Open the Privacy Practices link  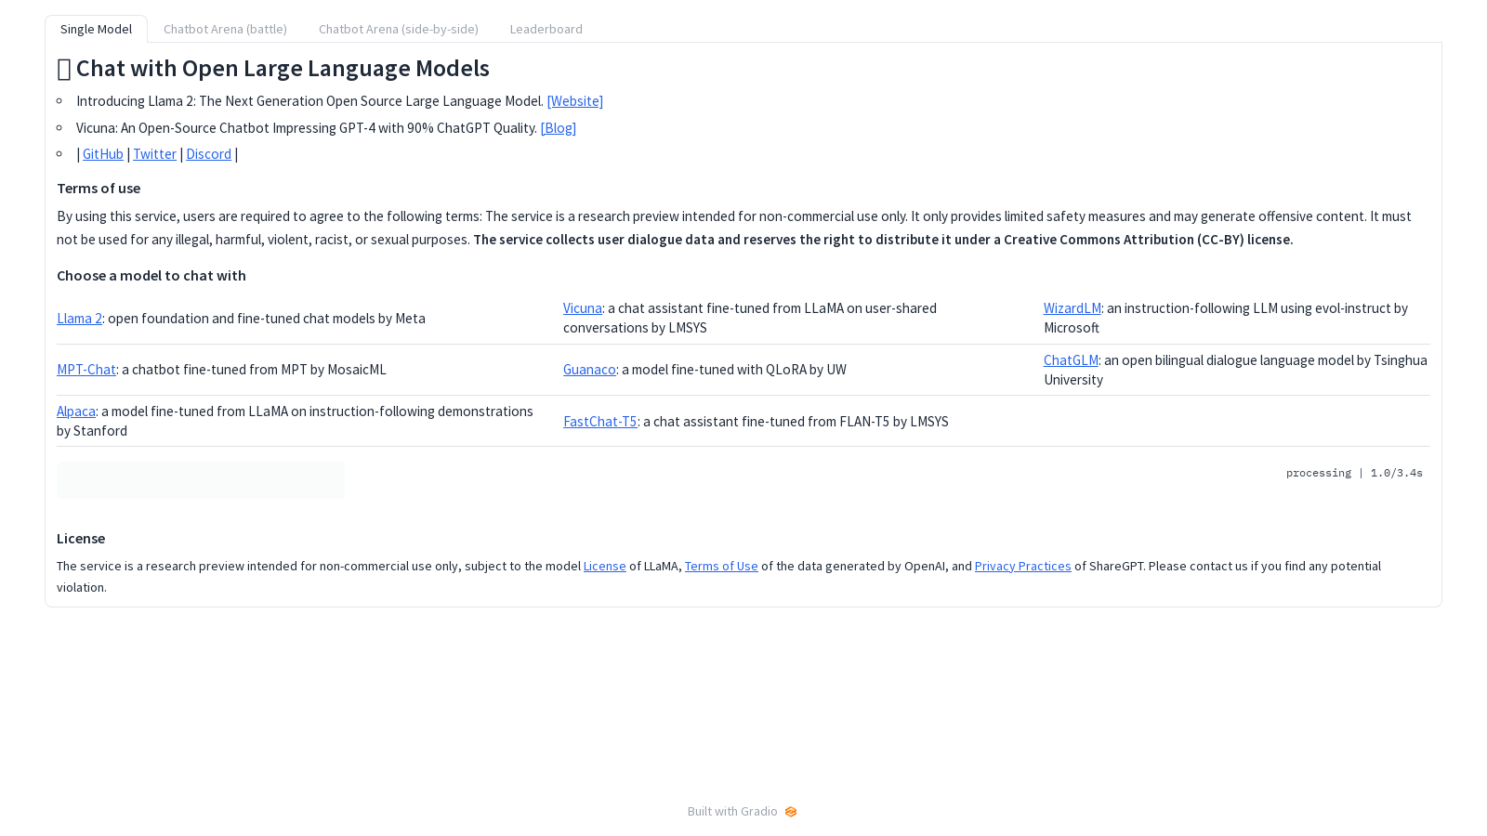tap(1022, 567)
